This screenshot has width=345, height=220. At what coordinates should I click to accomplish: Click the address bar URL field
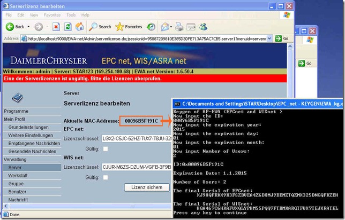click(x=147, y=39)
